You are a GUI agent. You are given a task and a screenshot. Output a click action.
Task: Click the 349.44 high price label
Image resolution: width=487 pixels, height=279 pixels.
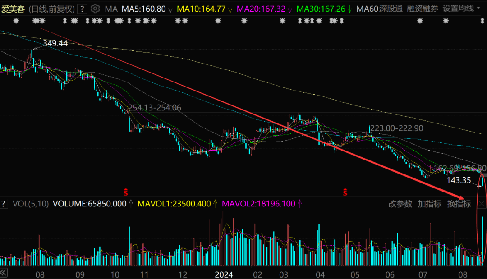coord(55,43)
